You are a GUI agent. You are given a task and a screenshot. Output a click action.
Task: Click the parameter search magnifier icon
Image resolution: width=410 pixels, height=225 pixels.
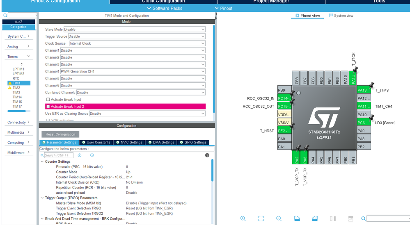[x=42, y=155]
